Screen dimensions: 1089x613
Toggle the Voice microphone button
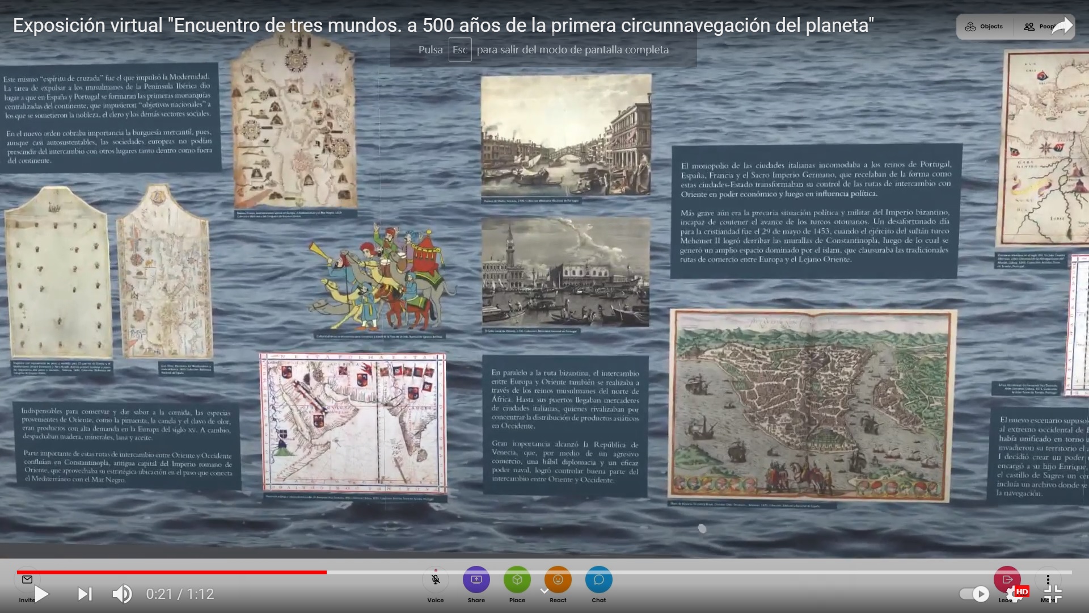click(436, 580)
